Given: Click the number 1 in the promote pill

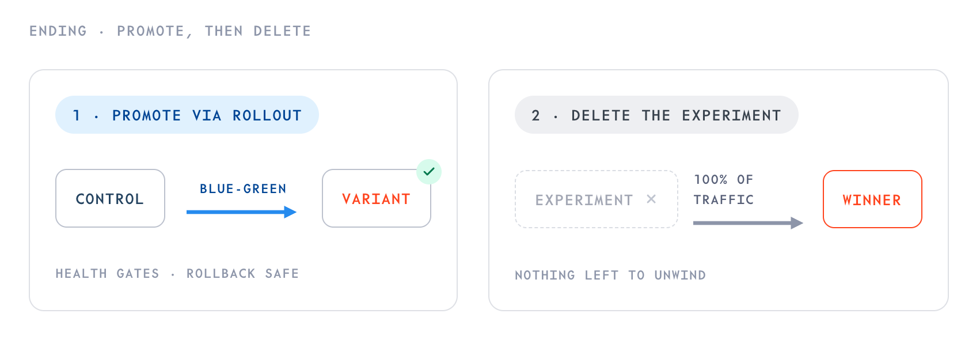Looking at the screenshot, I should 76,115.
